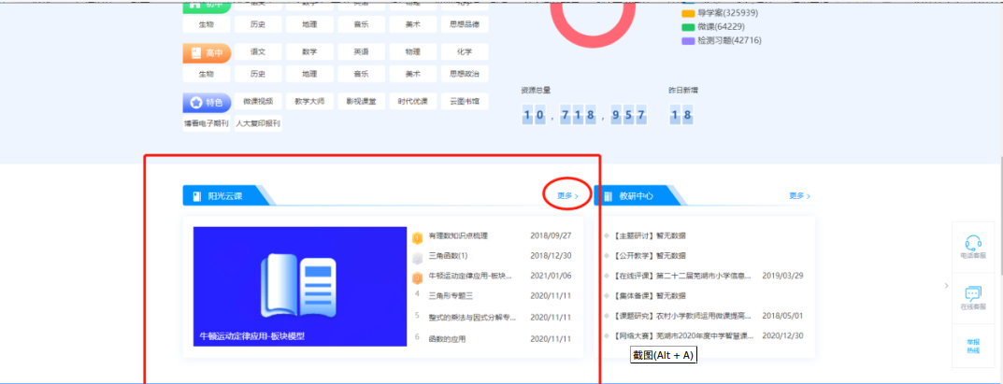Image resolution: width=1003 pixels, height=384 pixels.
Task: Open 函数的应用 course link
Action: (446, 336)
